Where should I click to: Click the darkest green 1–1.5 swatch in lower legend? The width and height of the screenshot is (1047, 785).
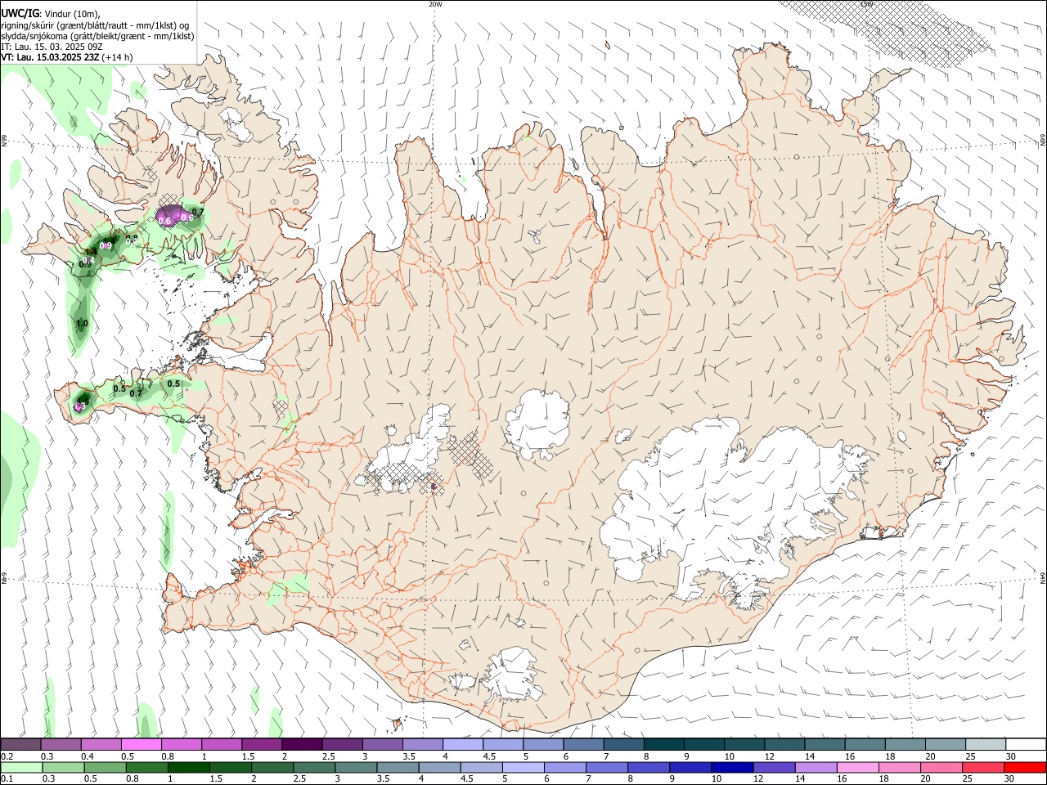click(189, 768)
